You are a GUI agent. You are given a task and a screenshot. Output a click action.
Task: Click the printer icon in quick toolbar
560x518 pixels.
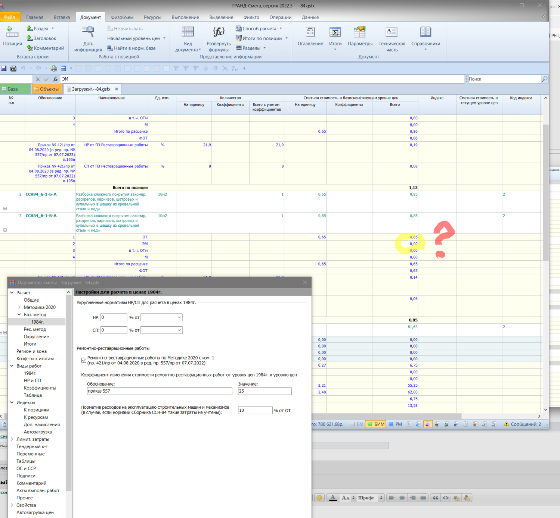tap(54, 69)
